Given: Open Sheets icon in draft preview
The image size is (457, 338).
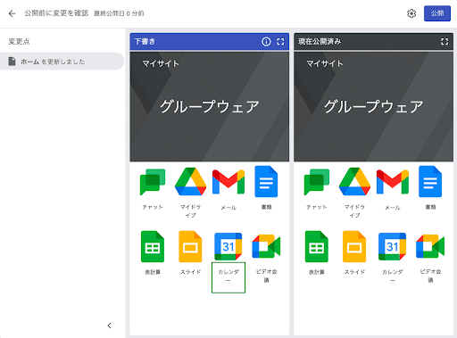Looking at the screenshot, I should pos(153,246).
